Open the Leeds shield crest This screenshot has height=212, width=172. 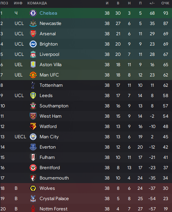(33, 95)
